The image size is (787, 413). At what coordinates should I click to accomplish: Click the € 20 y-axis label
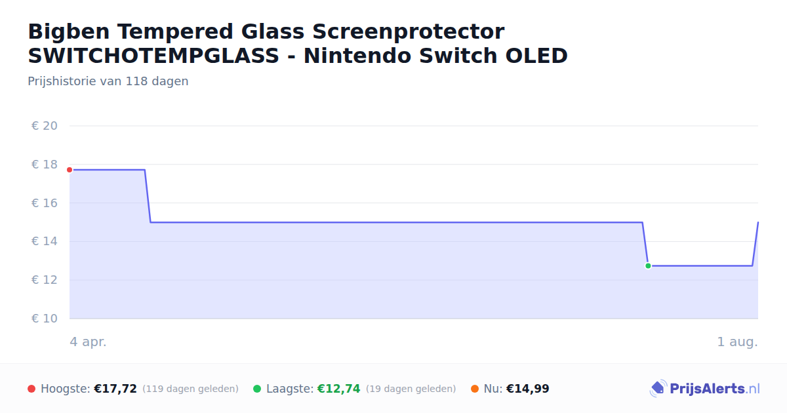[x=45, y=126]
